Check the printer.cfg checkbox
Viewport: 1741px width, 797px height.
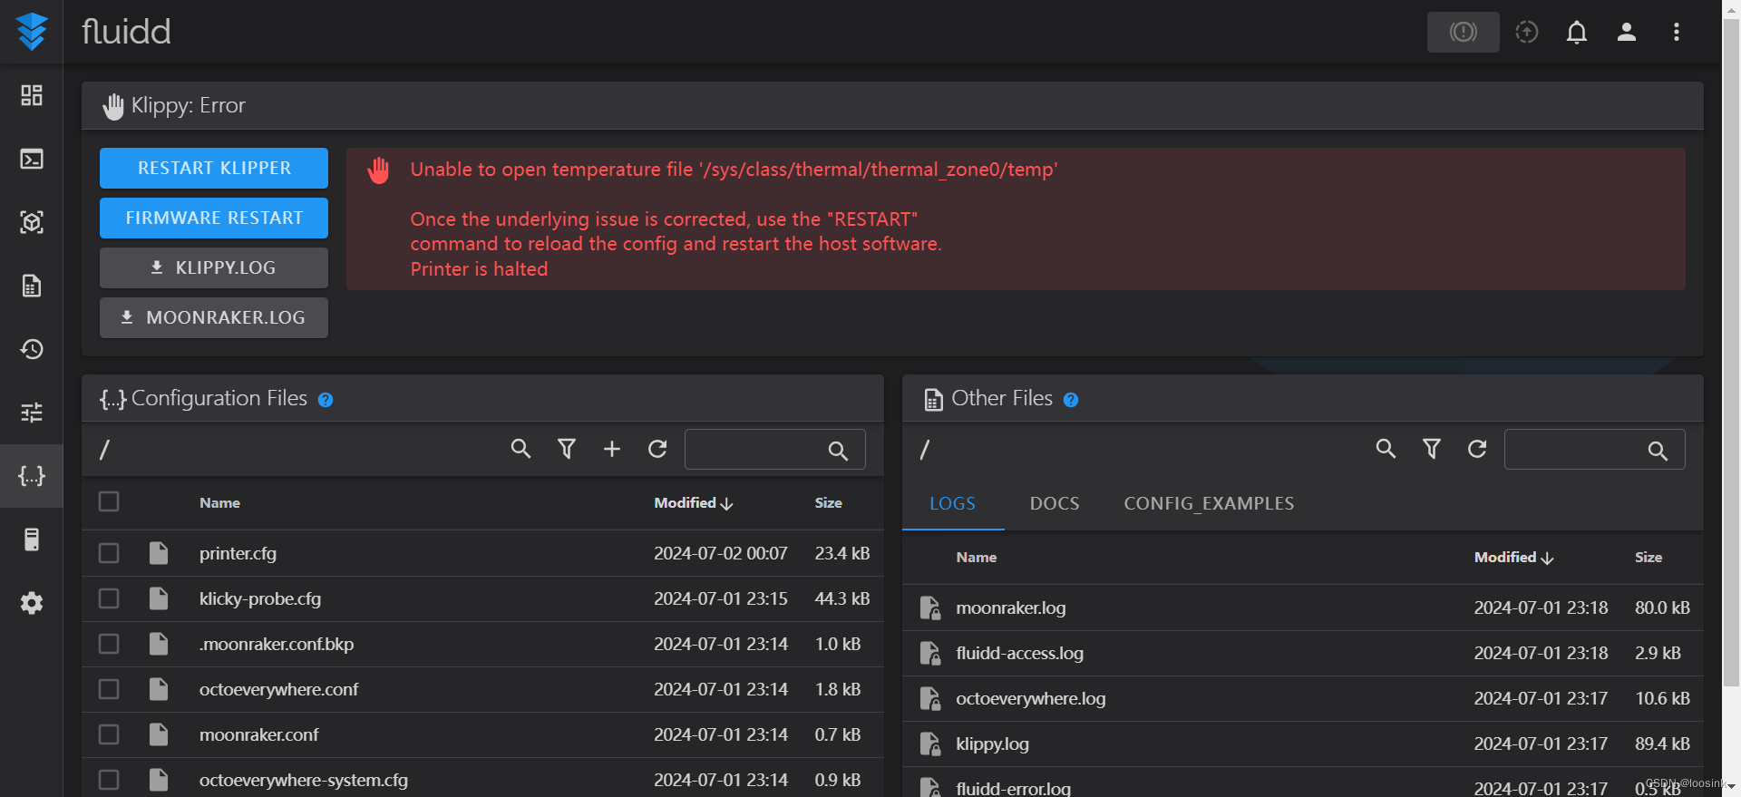click(109, 553)
